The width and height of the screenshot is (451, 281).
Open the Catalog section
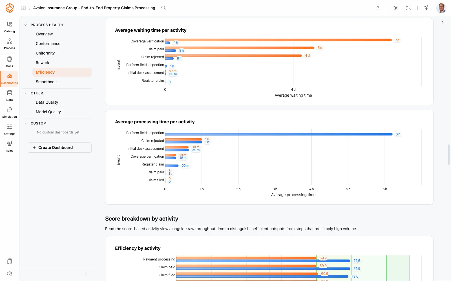coord(10,27)
